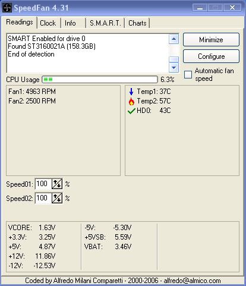Close the SpeedFan window

click(232, 8)
